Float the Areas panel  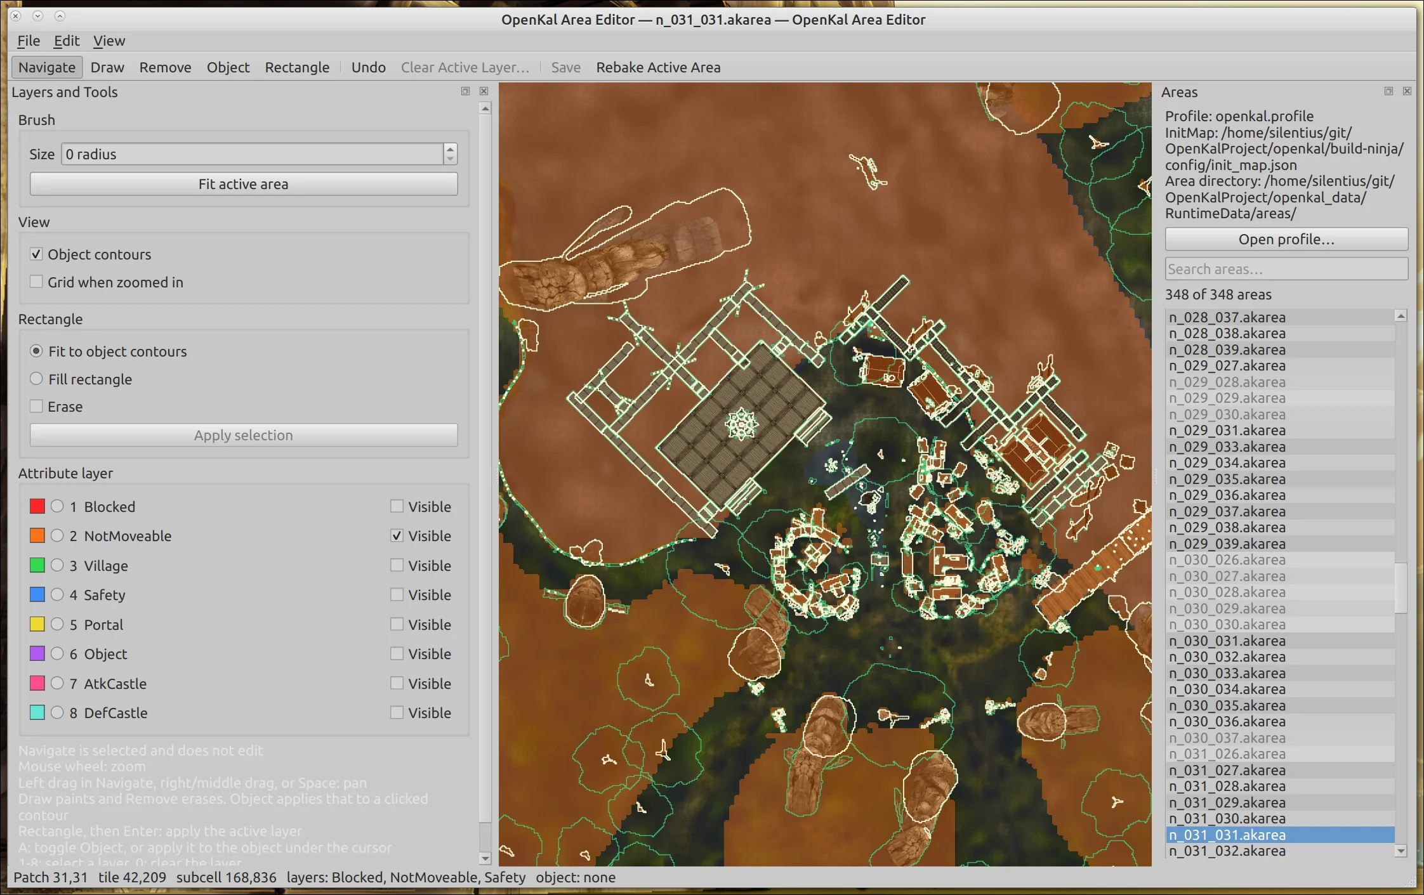point(1388,91)
